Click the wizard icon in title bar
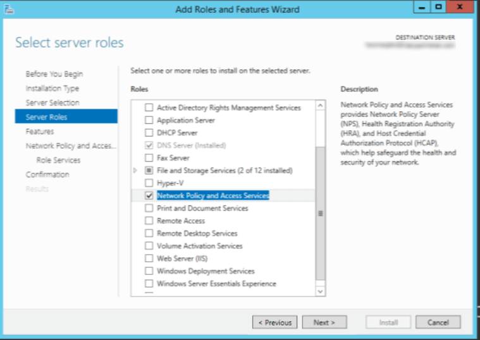480x340 pixels. (8, 9)
